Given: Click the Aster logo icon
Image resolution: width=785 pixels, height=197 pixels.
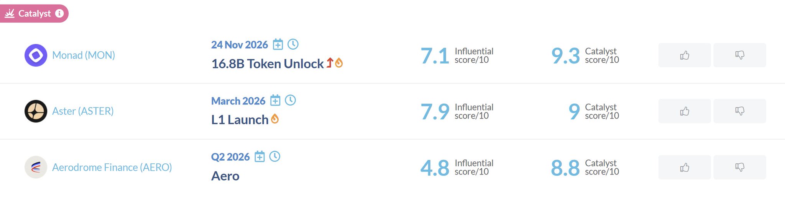Looking at the screenshot, I should point(36,111).
